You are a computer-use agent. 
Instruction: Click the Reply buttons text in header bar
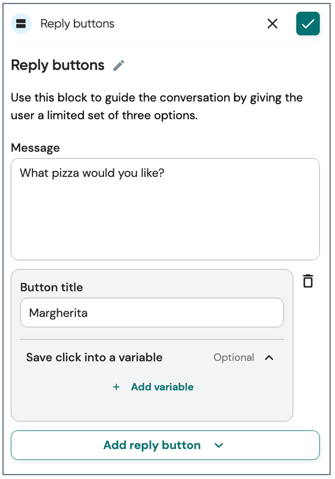click(x=78, y=24)
